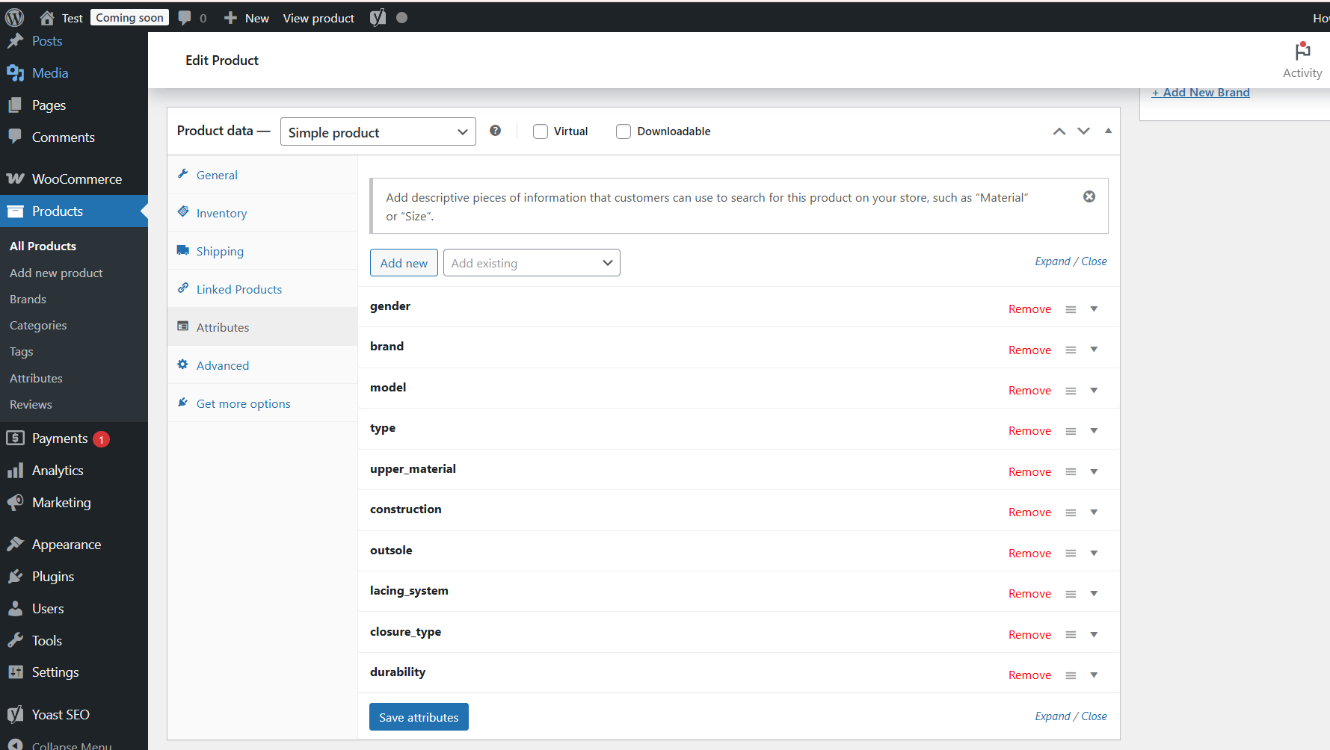Dismiss the attributes description notice
Screen dimensions: 1330x750
coord(1089,196)
